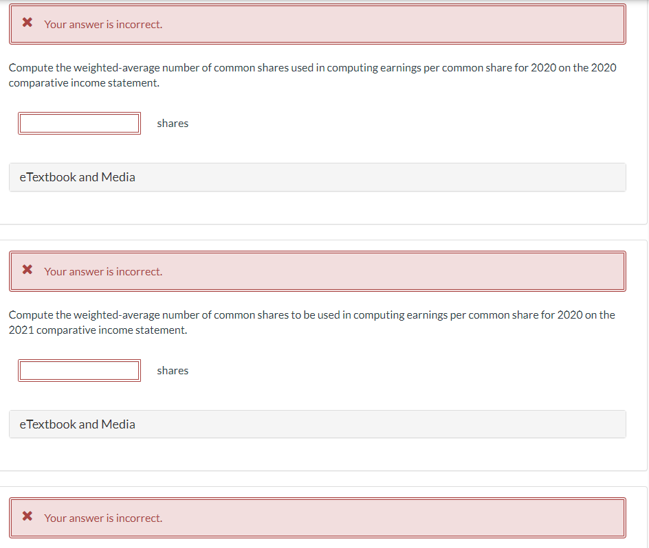Click the first 'Your answer is incorrect.' message
Screen dimensions: 649x548
point(103,25)
